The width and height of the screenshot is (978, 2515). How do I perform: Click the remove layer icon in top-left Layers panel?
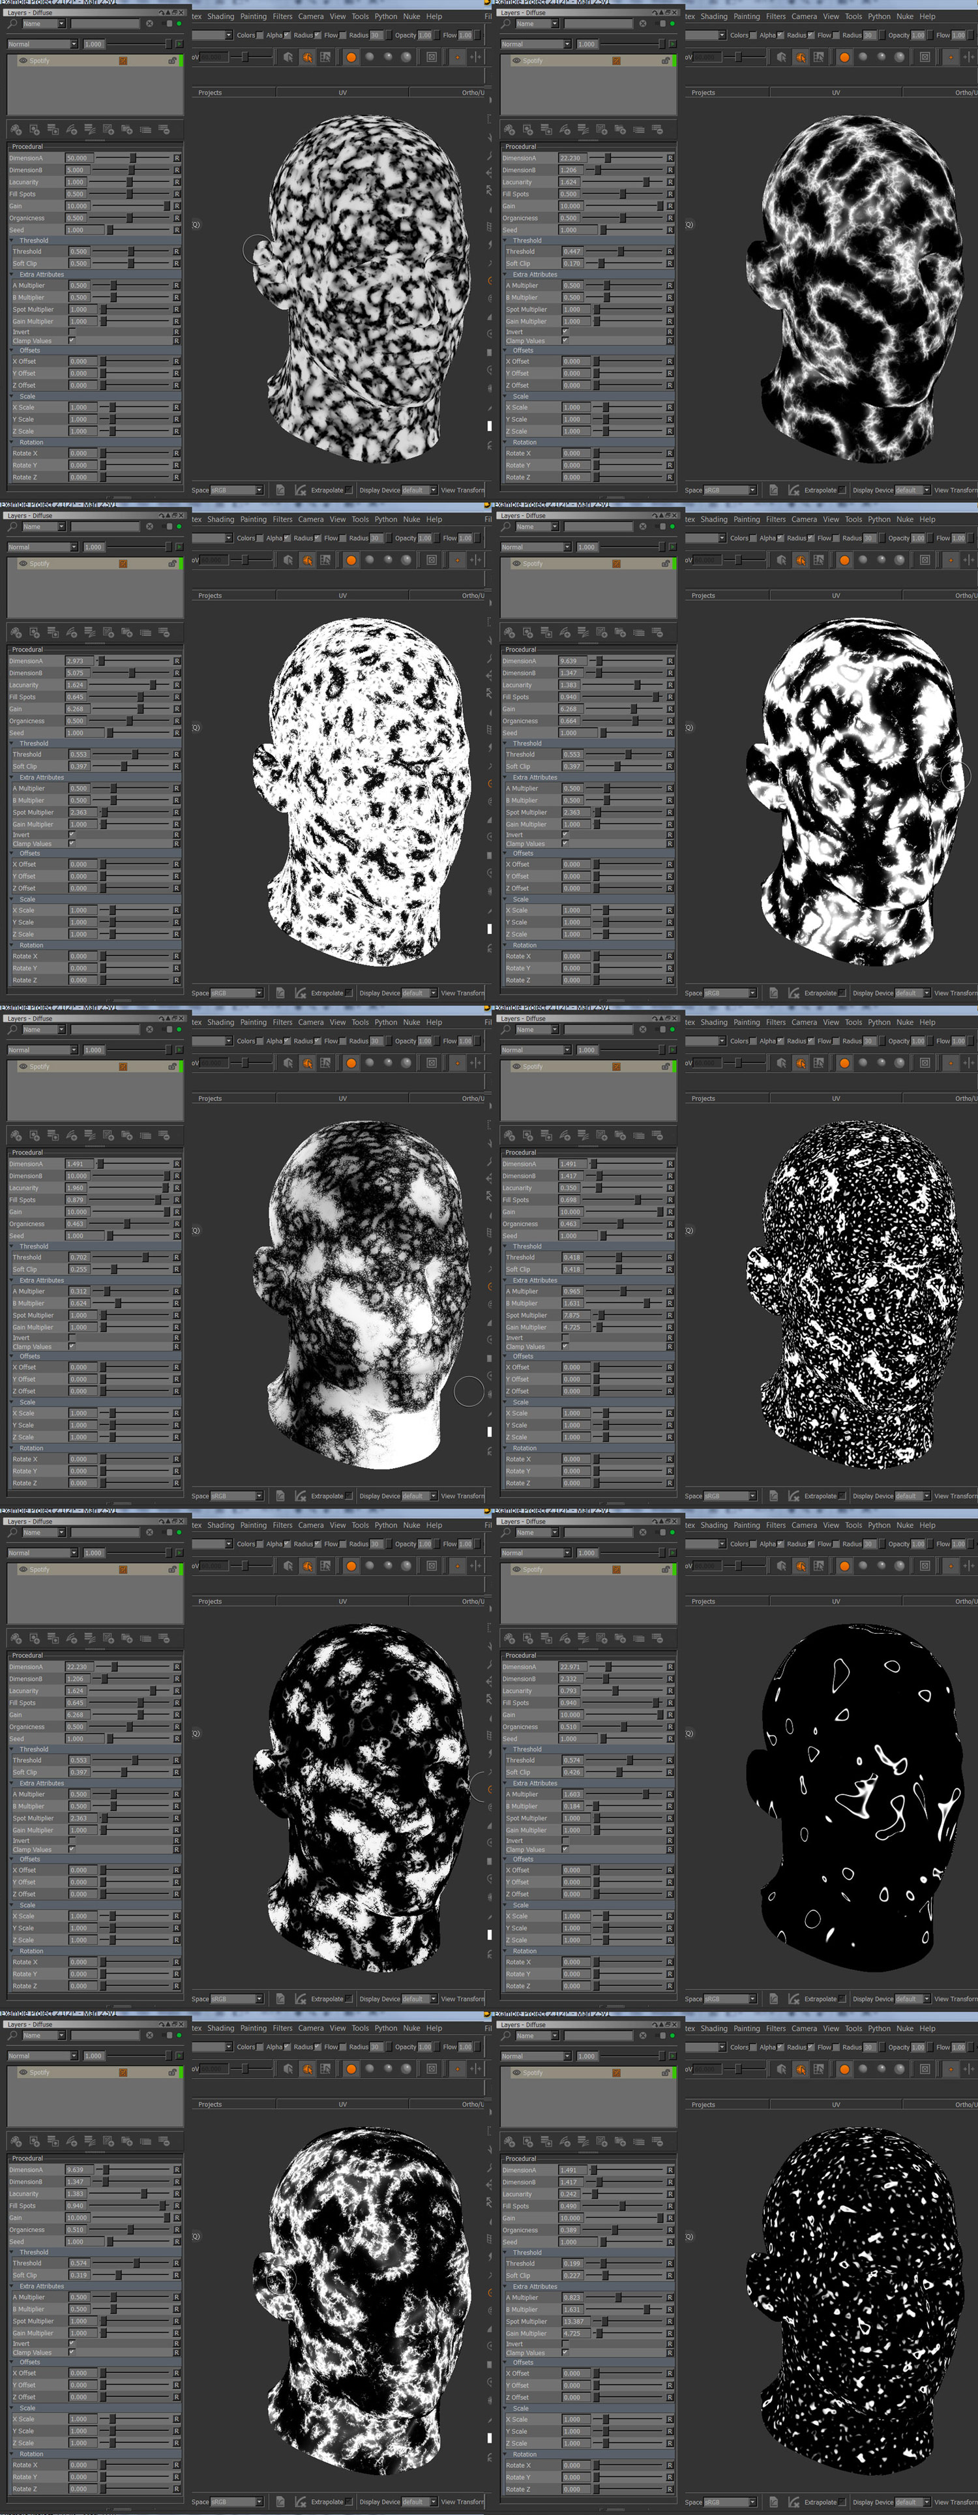click(x=164, y=129)
